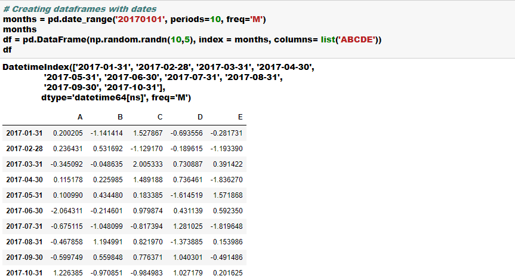Click row index 2017-03-31

pyautogui.click(x=24, y=164)
